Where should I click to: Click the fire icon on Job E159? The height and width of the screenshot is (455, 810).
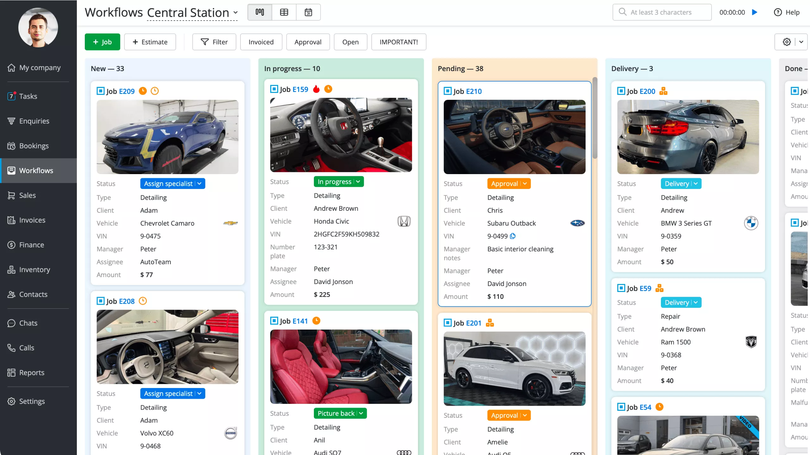click(x=316, y=89)
